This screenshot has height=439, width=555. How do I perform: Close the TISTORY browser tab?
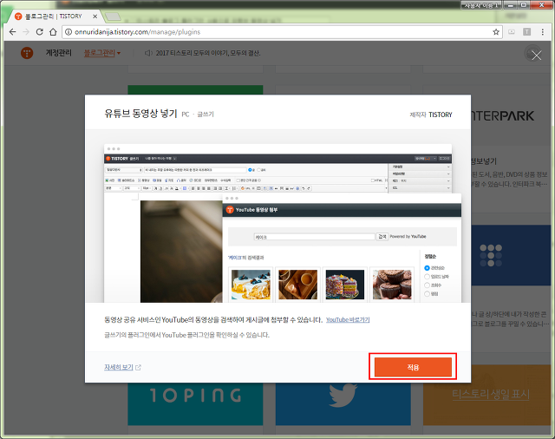coord(95,16)
